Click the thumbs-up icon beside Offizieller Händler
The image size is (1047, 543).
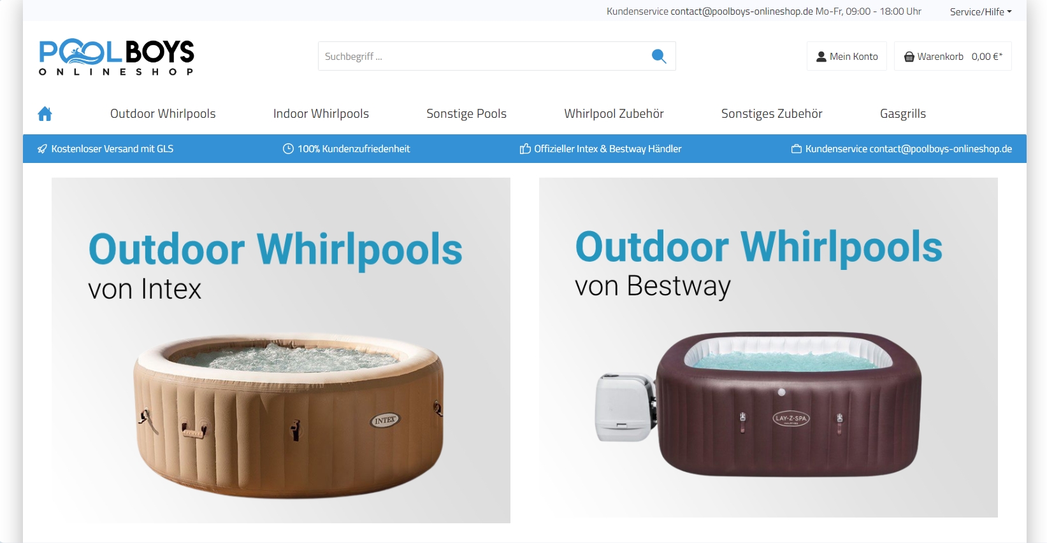[x=525, y=149]
